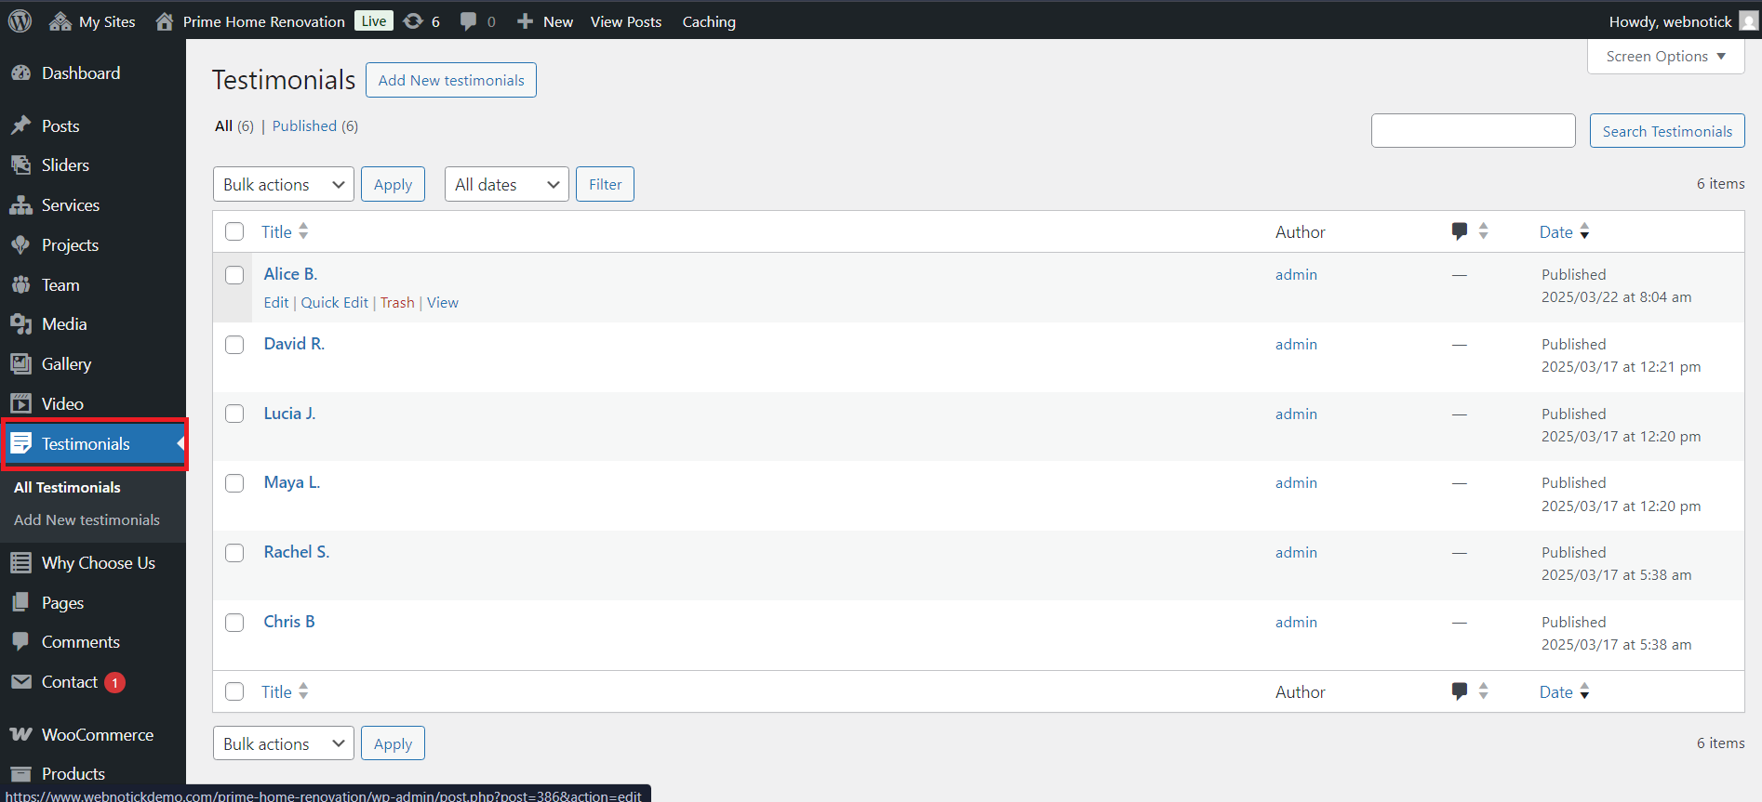Click the WordPress logo icon
This screenshot has width=1762, height=802.
20,21
